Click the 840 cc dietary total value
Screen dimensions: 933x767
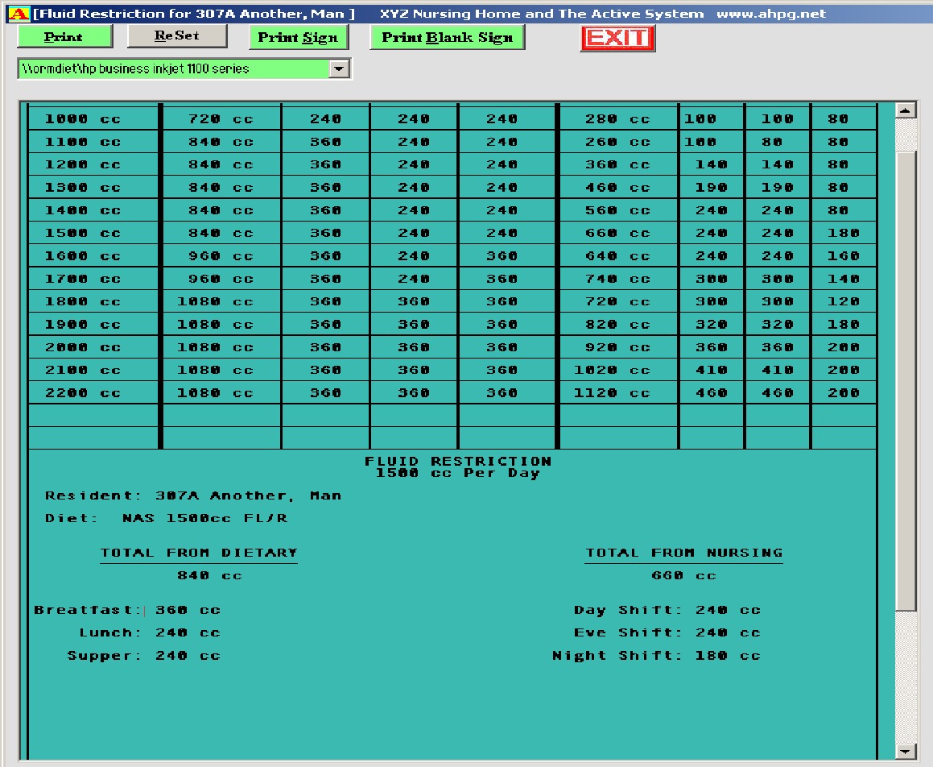coord(209,575)
